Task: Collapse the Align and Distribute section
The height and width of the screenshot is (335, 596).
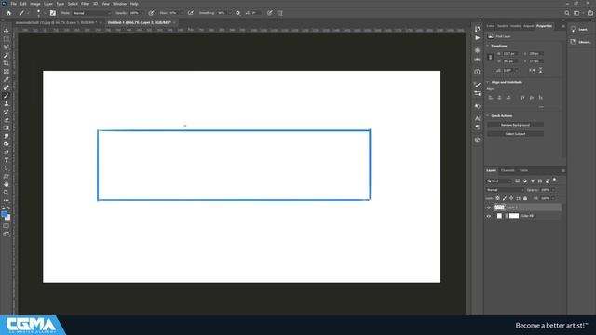Action: 488,82
